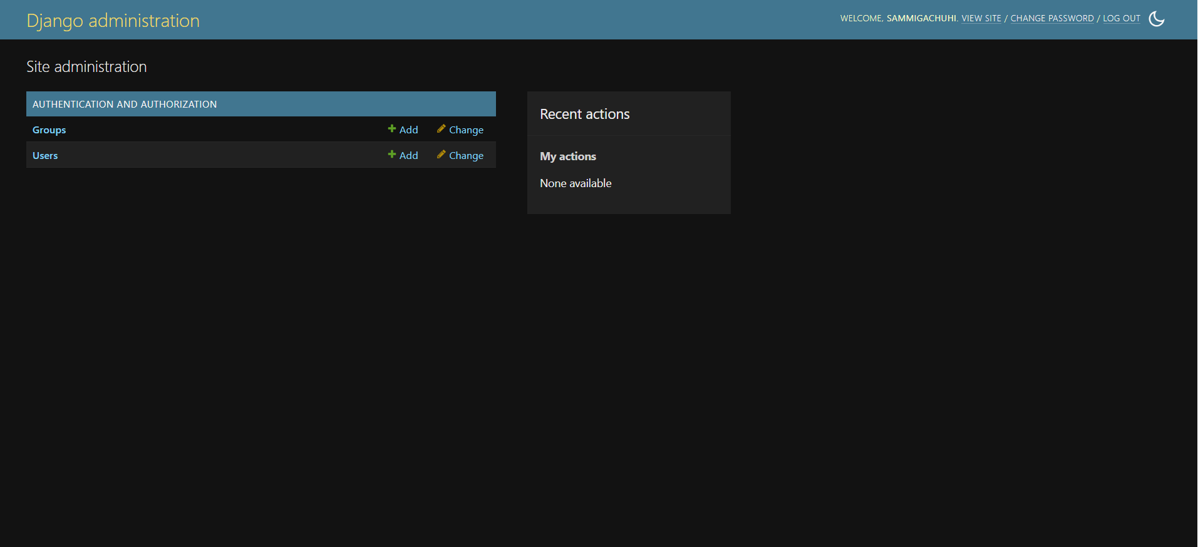Click the My actions subheading
This screenshot has width=1198, height=547.
568,156
